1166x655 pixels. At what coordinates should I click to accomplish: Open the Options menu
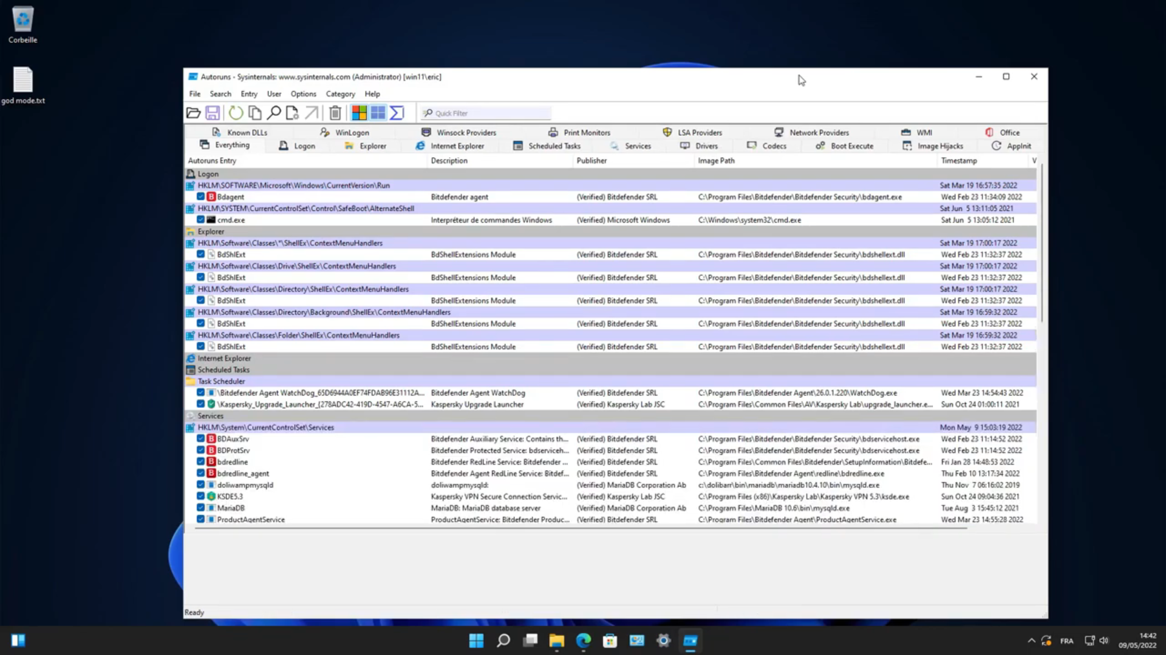click(x=303, y=94)
